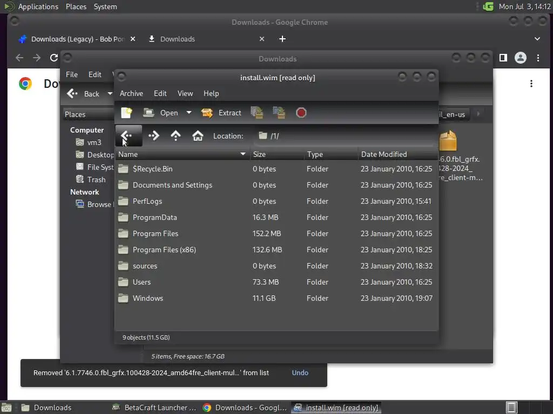Screen dimensions: 553x414
Task: Select the package file icon in Downloads folder
Action: pyautogui.click(x=448, y=141)
